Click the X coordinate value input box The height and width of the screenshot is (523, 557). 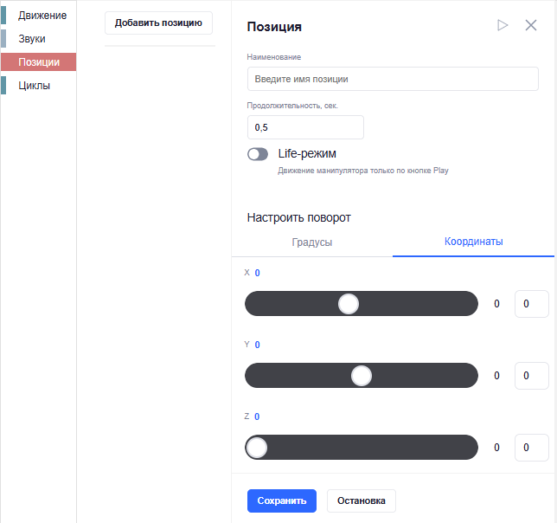[x=532, y=304]
